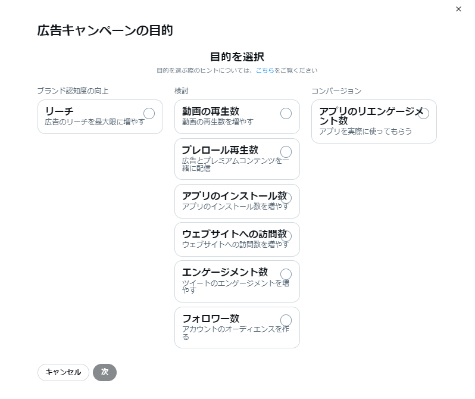Select the 動画の再生数 radio circle
The width and height of the screenshot is (475, 399).
pos(286,113)
